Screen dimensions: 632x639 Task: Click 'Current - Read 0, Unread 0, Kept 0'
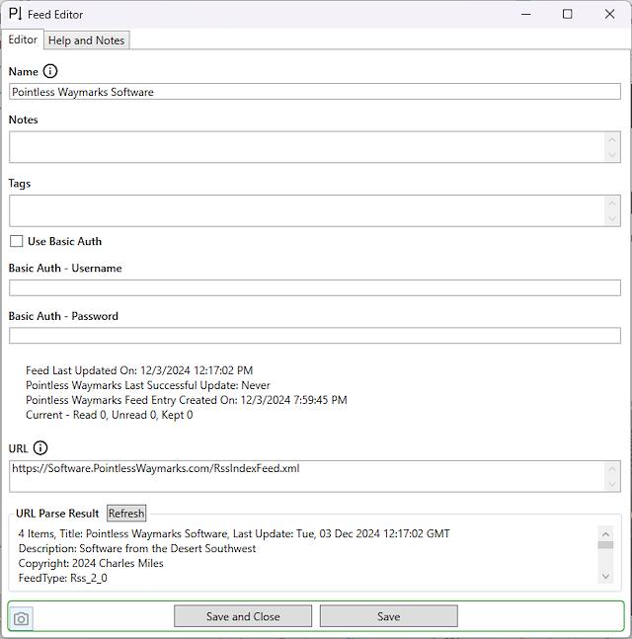pos(110,415)
